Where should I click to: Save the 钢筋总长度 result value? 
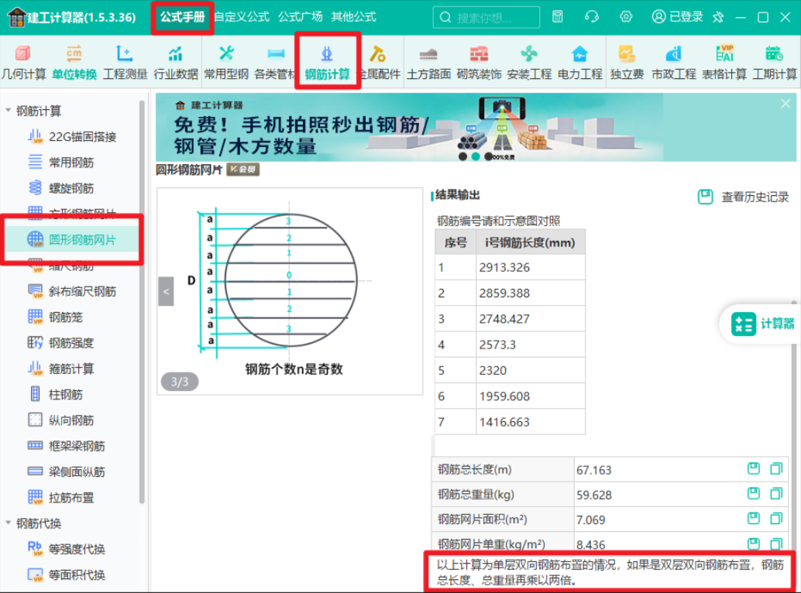click(x=754, y=468)
